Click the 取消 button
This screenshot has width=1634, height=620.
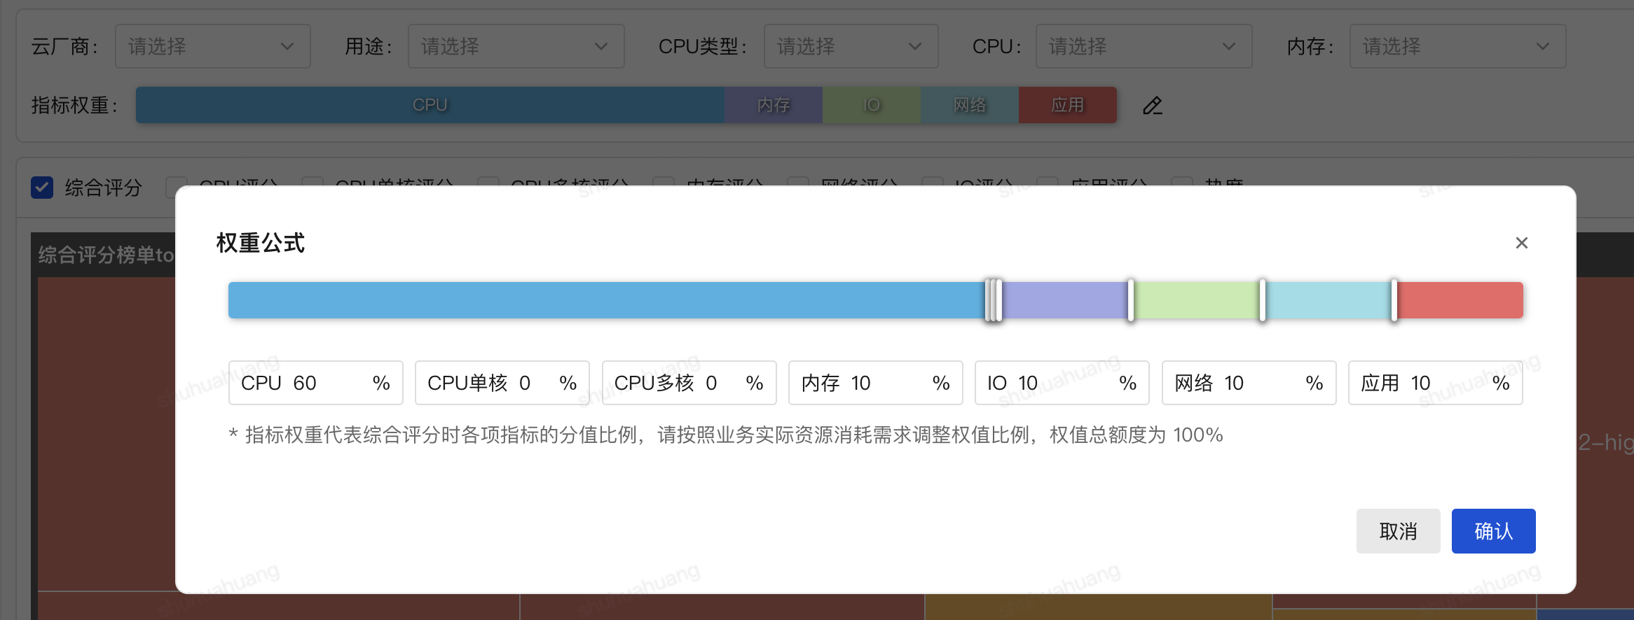pyautogui.click(x=1398, y=531)
